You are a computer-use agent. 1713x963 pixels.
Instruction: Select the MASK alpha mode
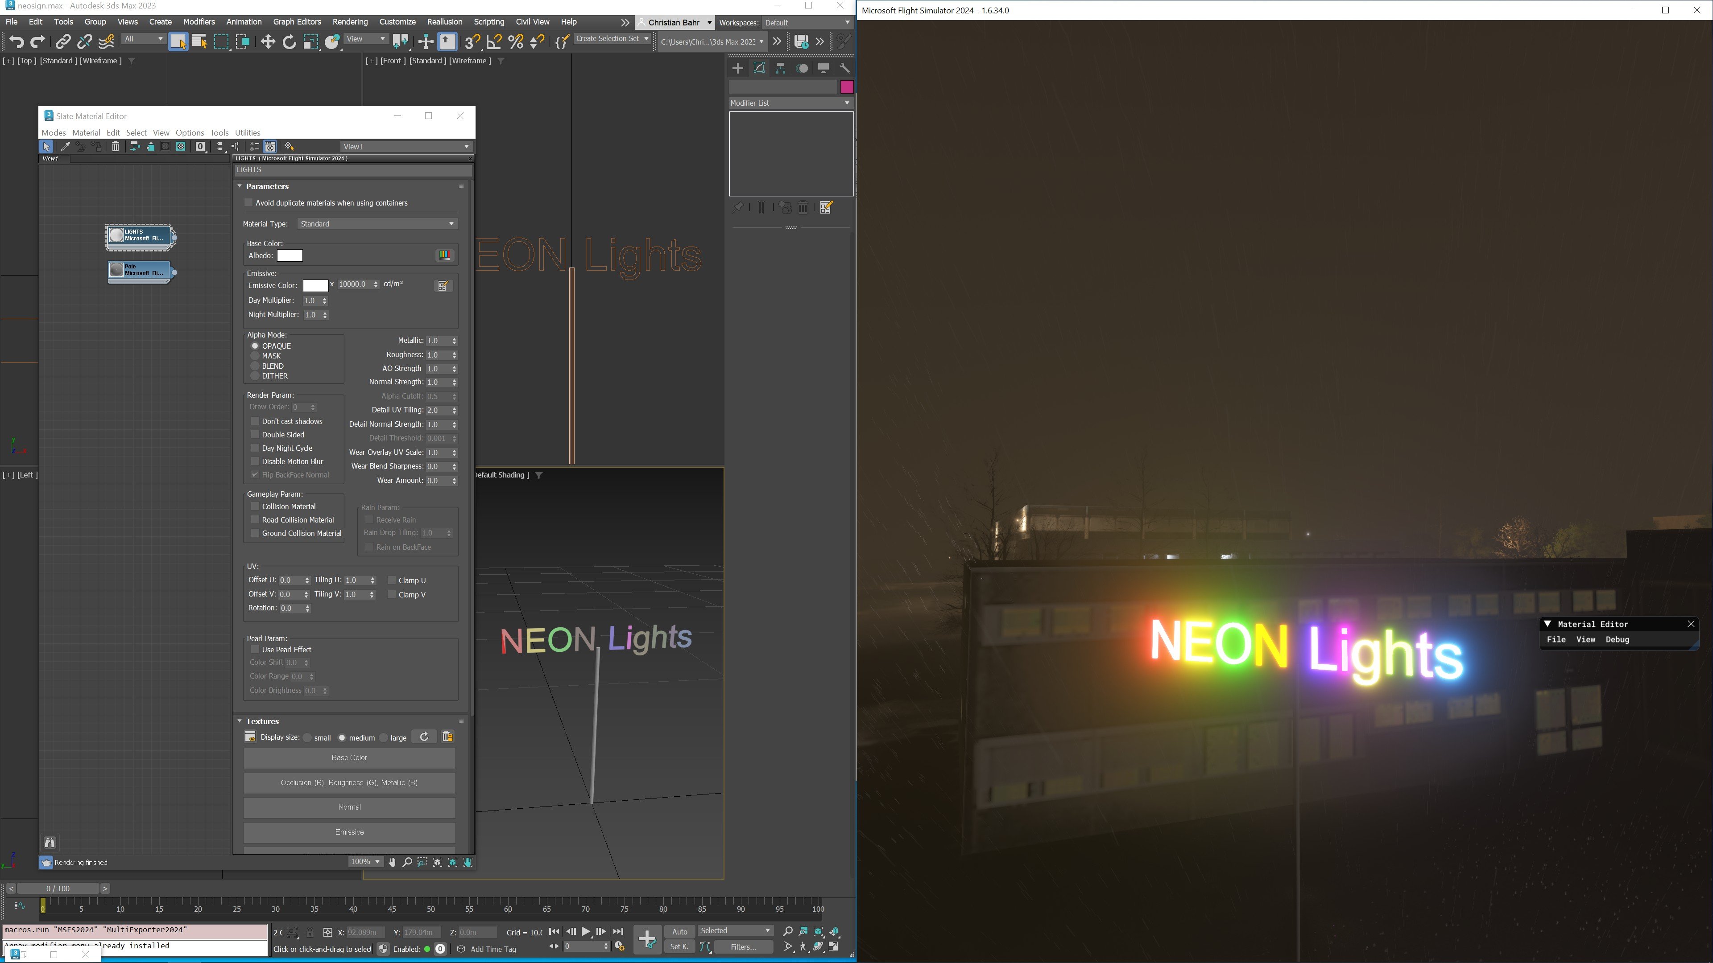(x=255, y=356)
